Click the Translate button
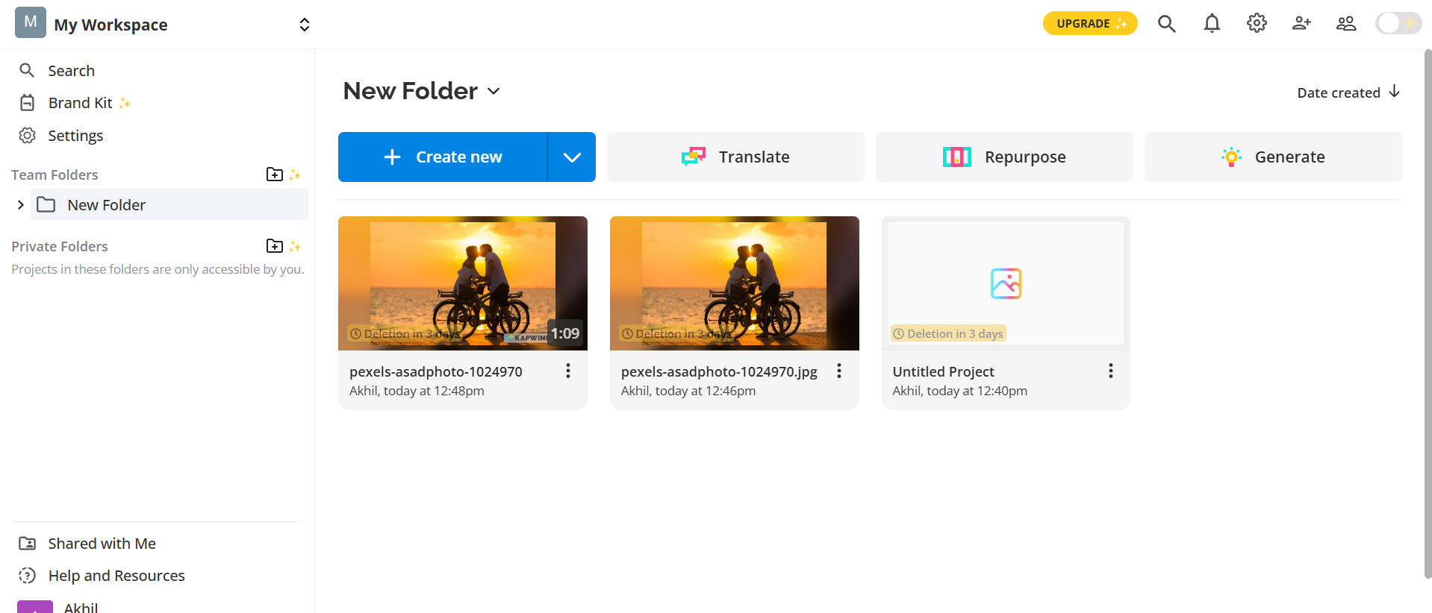The width and height of the screenshot is (1432, 613). (x=735, y=157)
